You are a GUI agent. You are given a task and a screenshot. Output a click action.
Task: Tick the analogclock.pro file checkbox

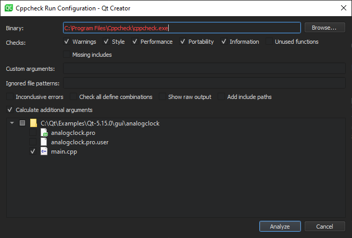coord(33,133)
